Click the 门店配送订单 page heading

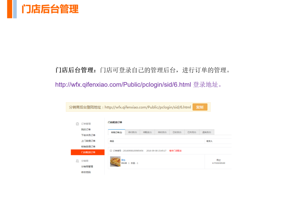pos(115,122)
